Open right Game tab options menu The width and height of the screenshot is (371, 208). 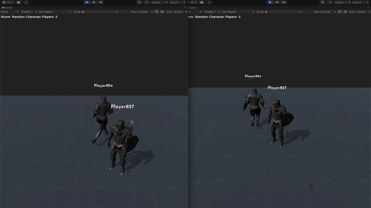click(368, 8)
